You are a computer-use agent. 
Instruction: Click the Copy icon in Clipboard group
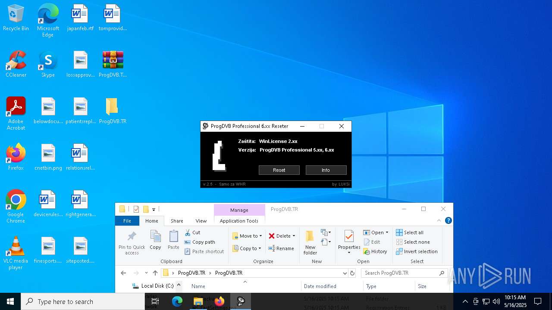click(155, 240)
